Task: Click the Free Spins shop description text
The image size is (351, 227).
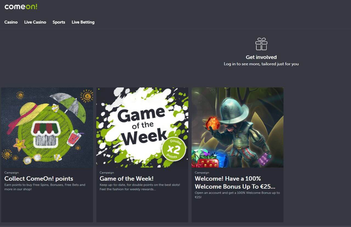Action: (x=45, y=187)
